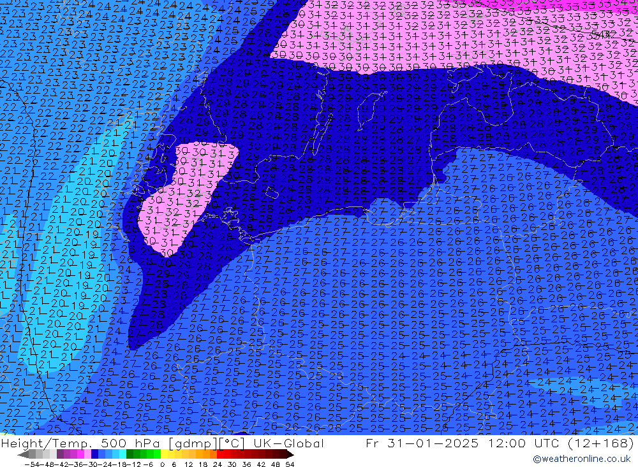Click the '[gdmp][°C]' units label
The height and width of the screenshot is (467, 638).
[207, 443]
